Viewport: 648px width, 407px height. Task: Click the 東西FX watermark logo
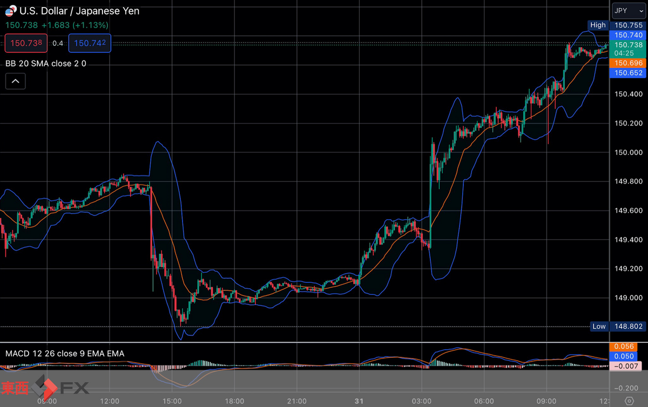pos(46,386)
